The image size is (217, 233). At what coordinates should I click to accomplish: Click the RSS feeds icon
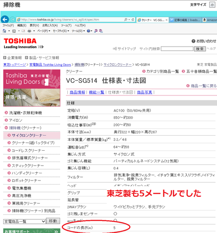14,31
